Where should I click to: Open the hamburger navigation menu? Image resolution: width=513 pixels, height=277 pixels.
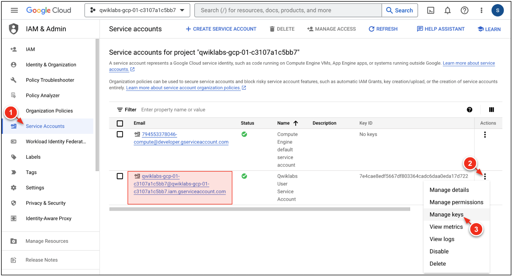14,10
